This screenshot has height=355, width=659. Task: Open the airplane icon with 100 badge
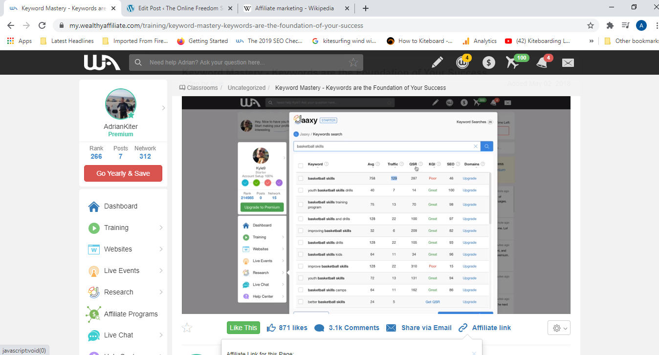pos(513,63)
